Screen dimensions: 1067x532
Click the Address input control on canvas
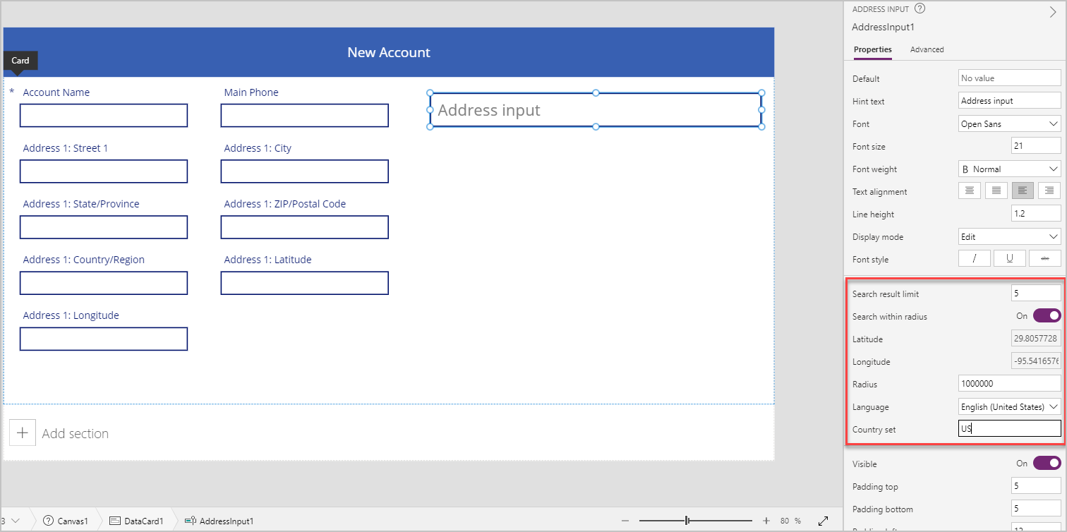pyautogui.click(x=596, y=110)
